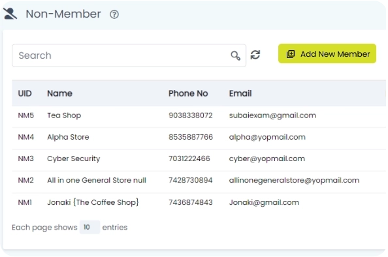This screenshot has height=257, width=388.
Task: Refresh the non-member list
Action: point(255,55)
